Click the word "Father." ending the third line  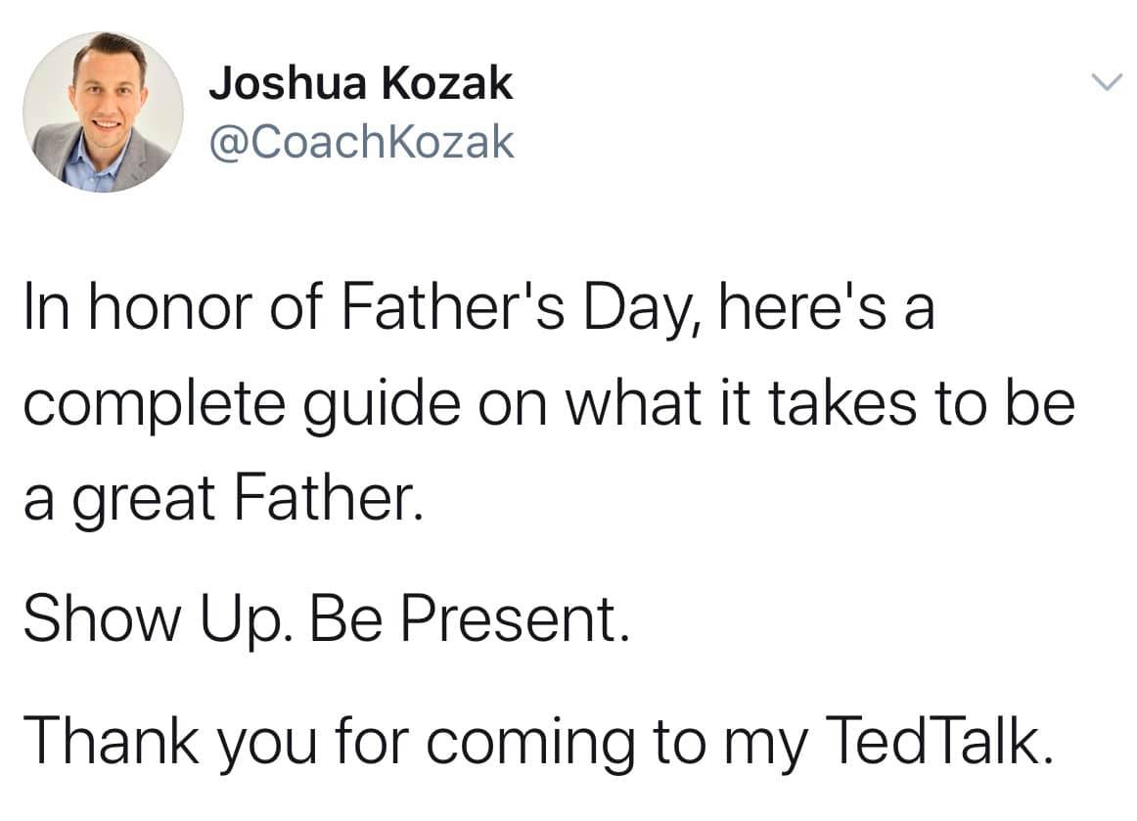coord(326,498)
